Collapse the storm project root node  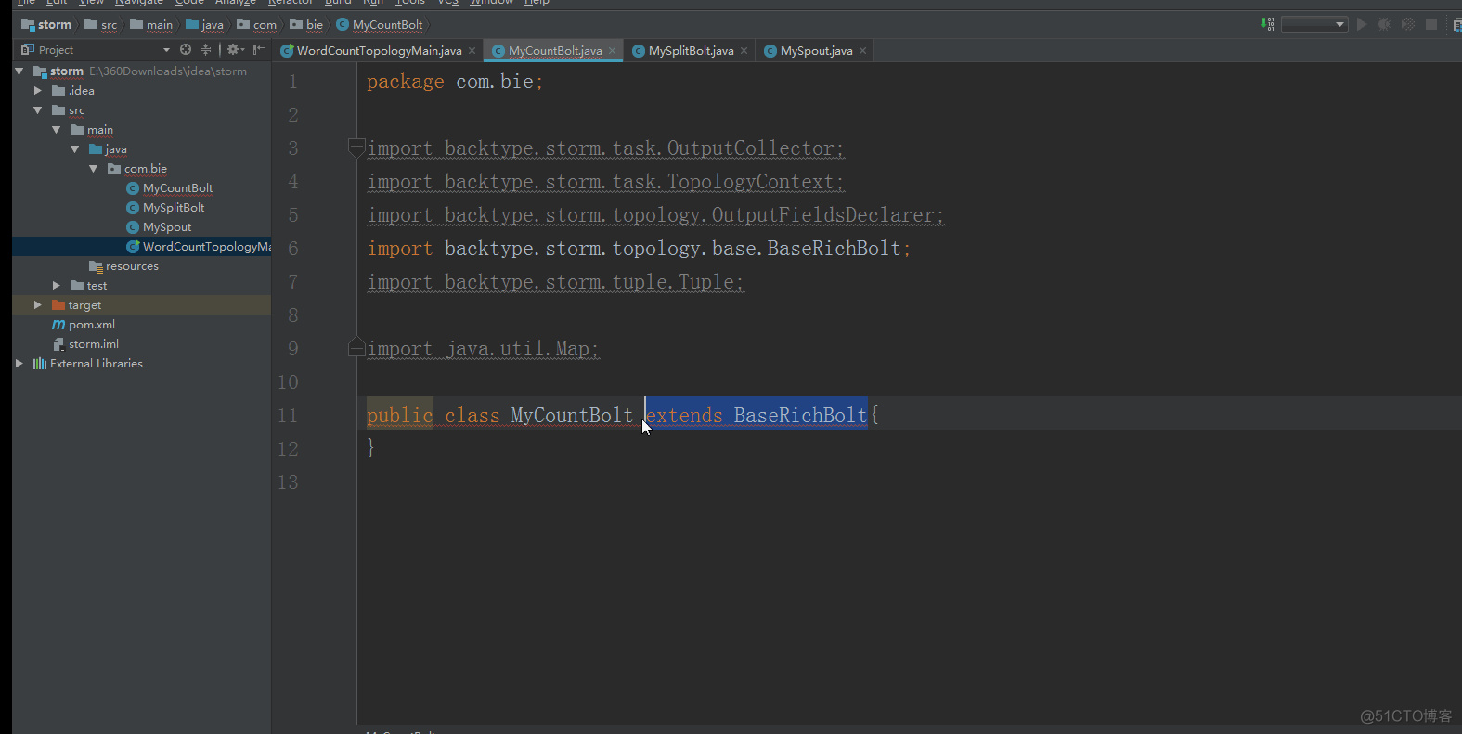(x=19, y=71)
